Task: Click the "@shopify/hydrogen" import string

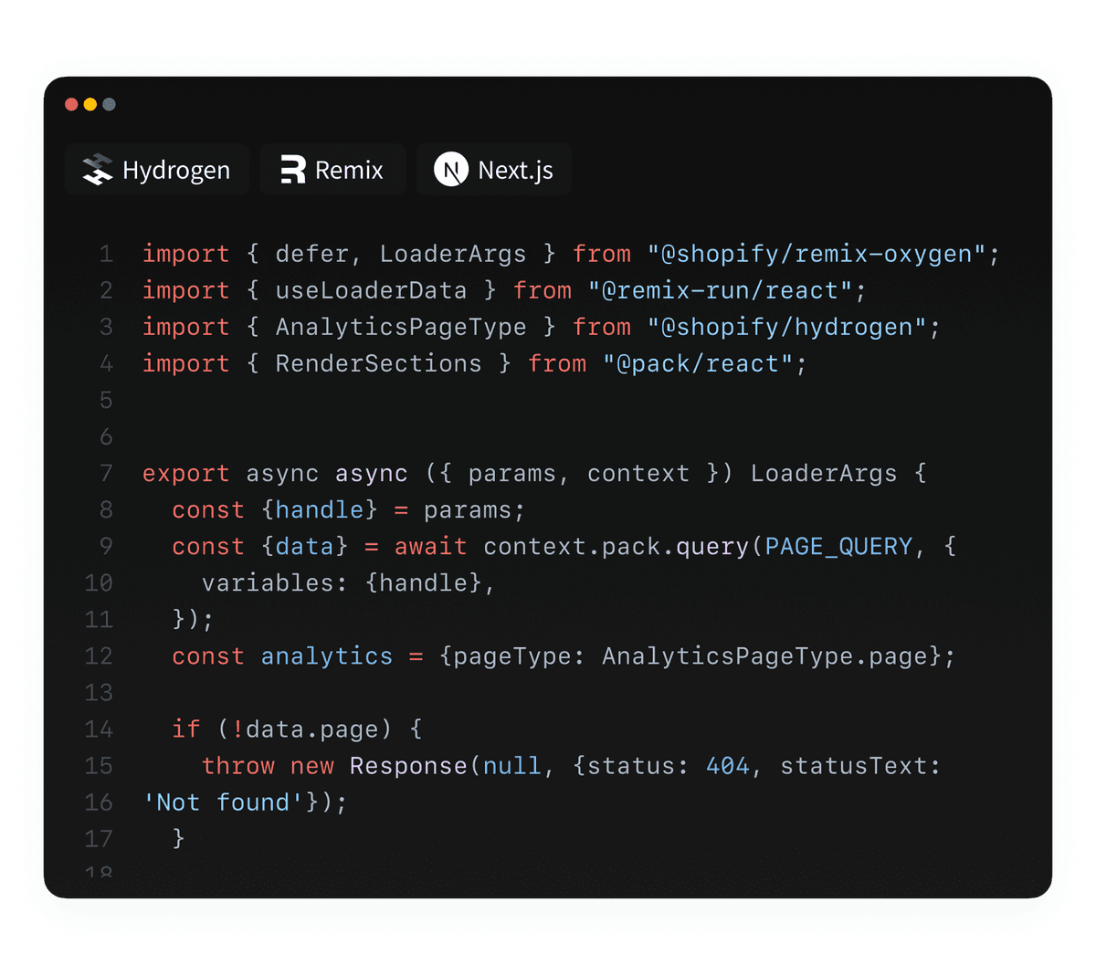Action: click(x=787, y=327)
